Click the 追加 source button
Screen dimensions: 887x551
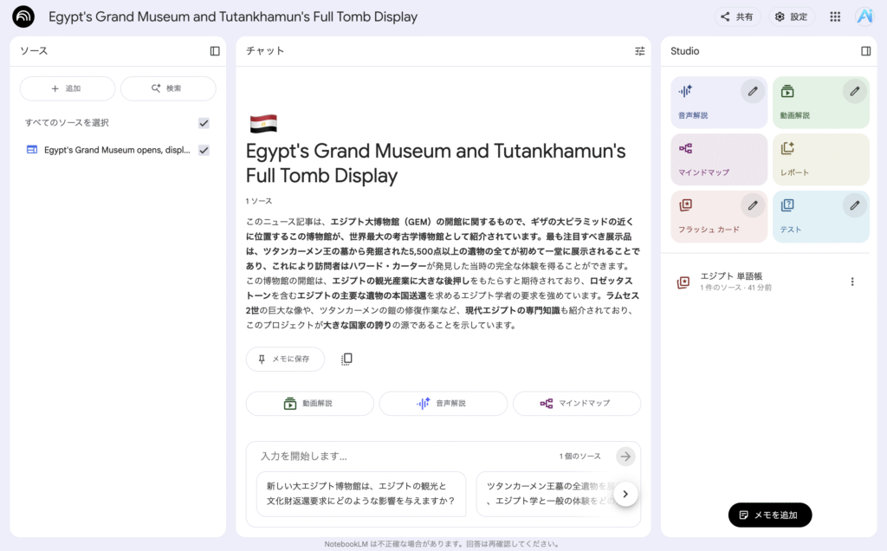tap(68, 88)
